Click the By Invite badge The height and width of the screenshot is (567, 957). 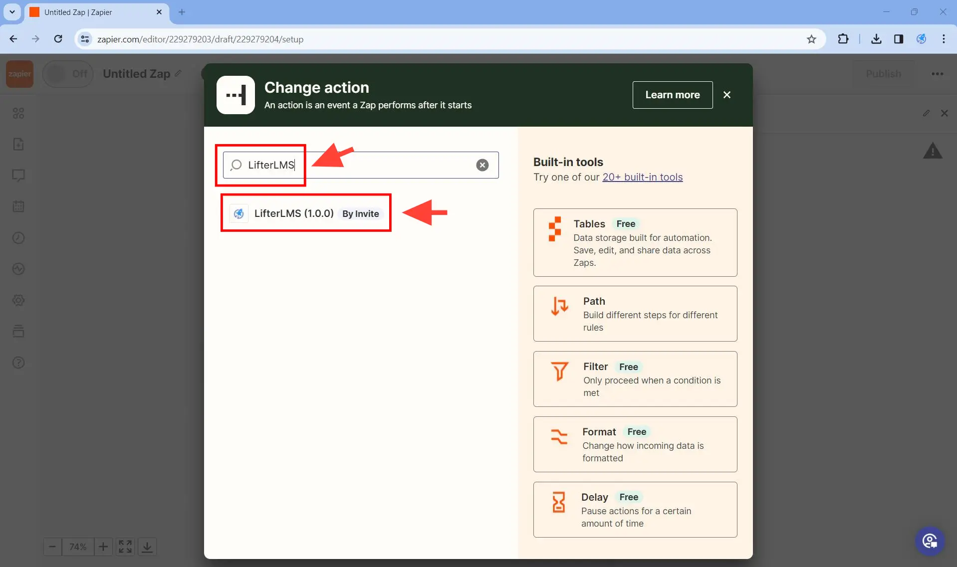[361, 214]
